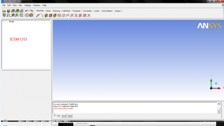Click the Fit Window icon
Viewport: 224px width, 126px height.
[4, 15]
